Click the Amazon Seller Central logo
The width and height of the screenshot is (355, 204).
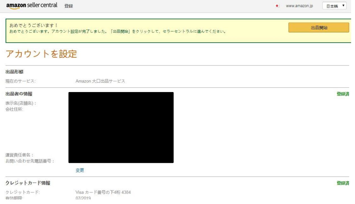click(32, 6)
